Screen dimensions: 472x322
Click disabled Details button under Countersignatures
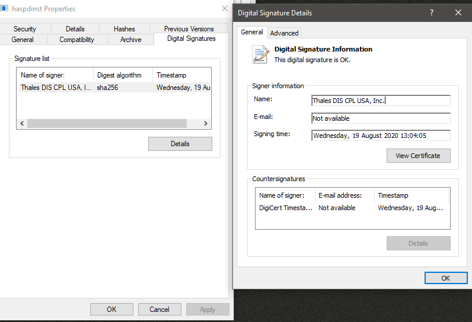click(419, 243)
